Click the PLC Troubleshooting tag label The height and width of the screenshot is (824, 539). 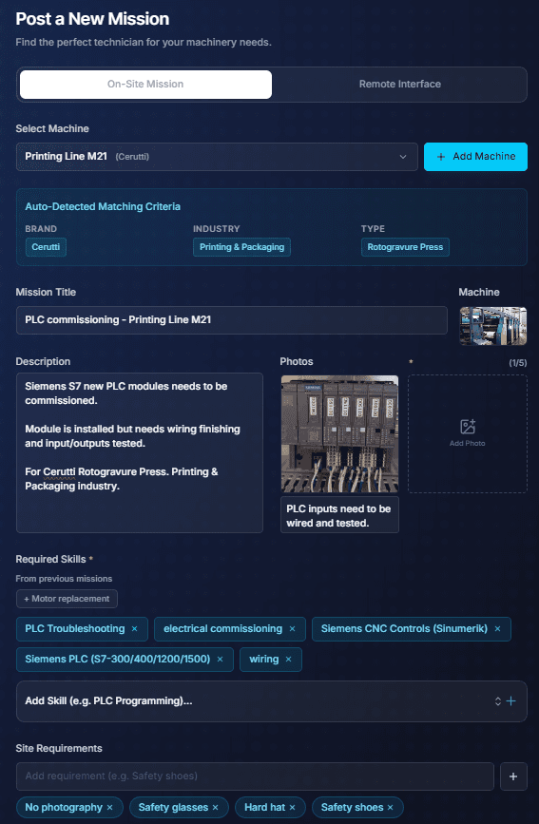coord(75,628)
